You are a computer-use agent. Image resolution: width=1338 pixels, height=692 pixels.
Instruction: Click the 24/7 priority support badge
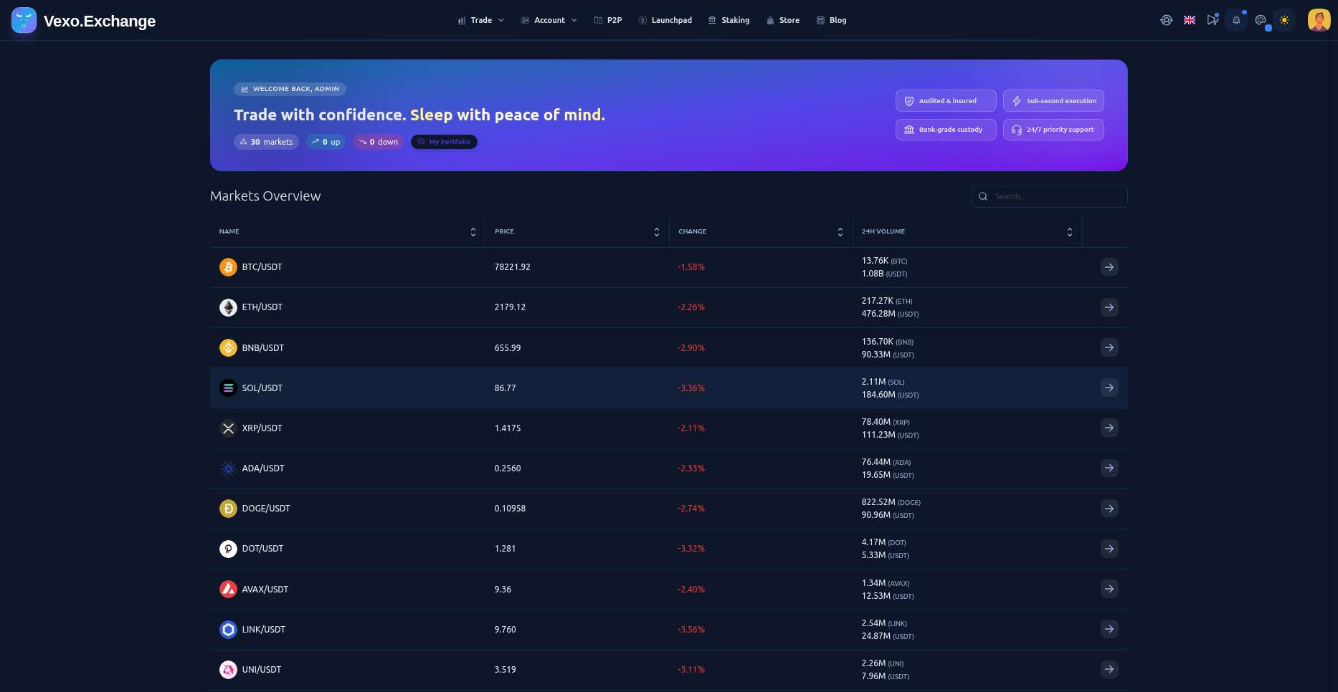pos(1053,130)
